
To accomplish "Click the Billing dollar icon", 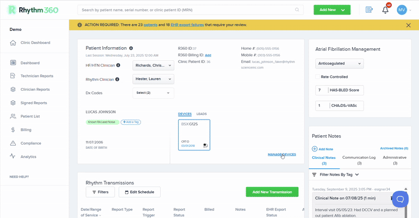I will pos(13,130).
